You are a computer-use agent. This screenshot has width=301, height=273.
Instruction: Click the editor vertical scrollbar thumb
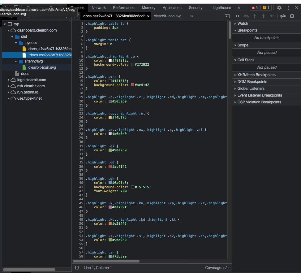(x=230, y=30)
